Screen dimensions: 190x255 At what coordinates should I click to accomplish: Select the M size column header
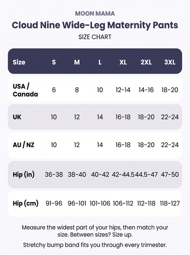click(x=77, y=62)
